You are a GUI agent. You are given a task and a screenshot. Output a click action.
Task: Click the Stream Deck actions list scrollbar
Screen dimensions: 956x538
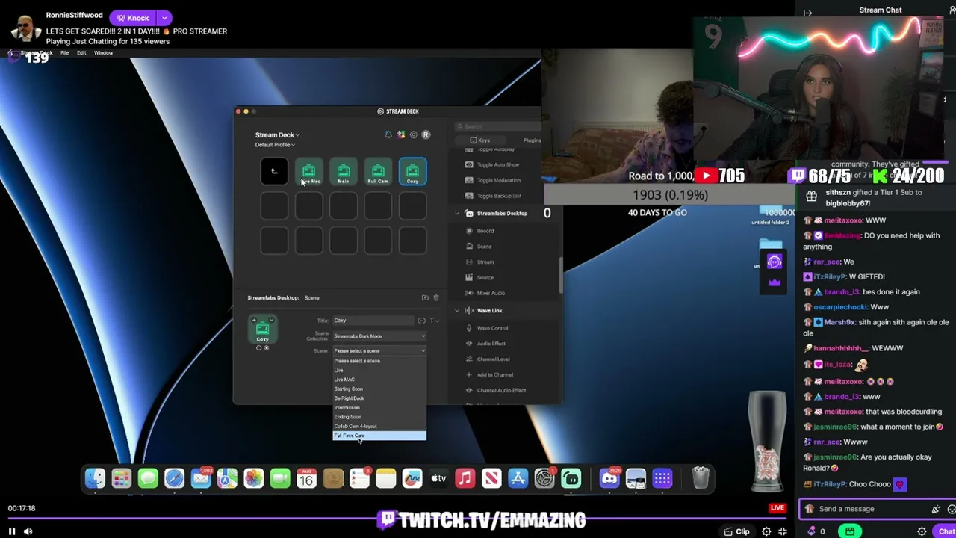(x=559, y=276)
